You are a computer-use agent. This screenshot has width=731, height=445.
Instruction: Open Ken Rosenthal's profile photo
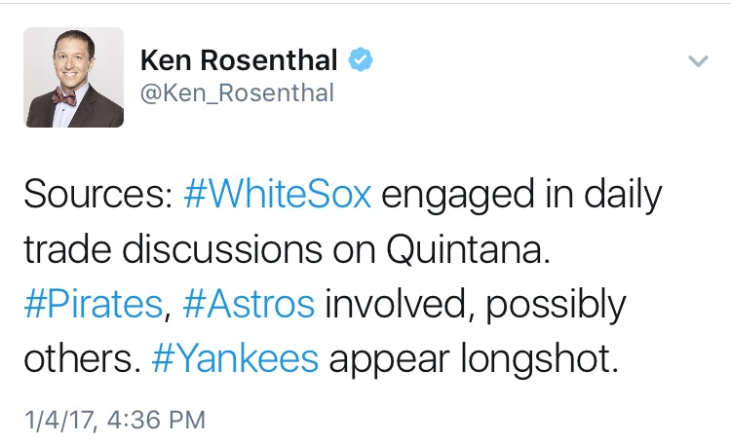tap(74, 77)
